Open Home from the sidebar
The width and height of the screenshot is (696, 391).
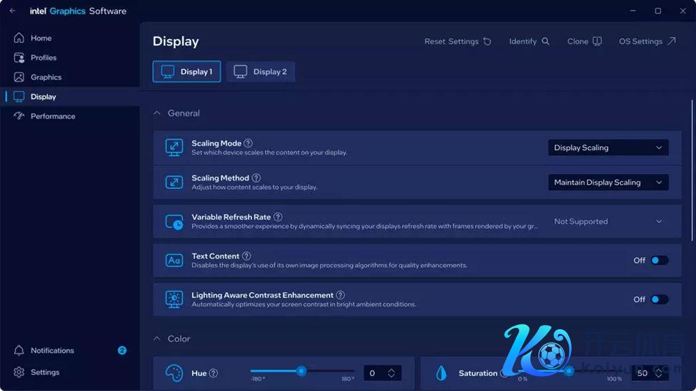pos(41,38)
